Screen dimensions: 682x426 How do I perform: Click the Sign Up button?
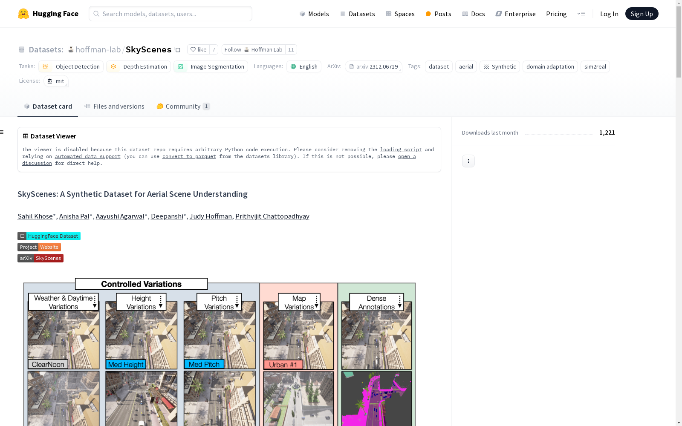click(642, 14)
